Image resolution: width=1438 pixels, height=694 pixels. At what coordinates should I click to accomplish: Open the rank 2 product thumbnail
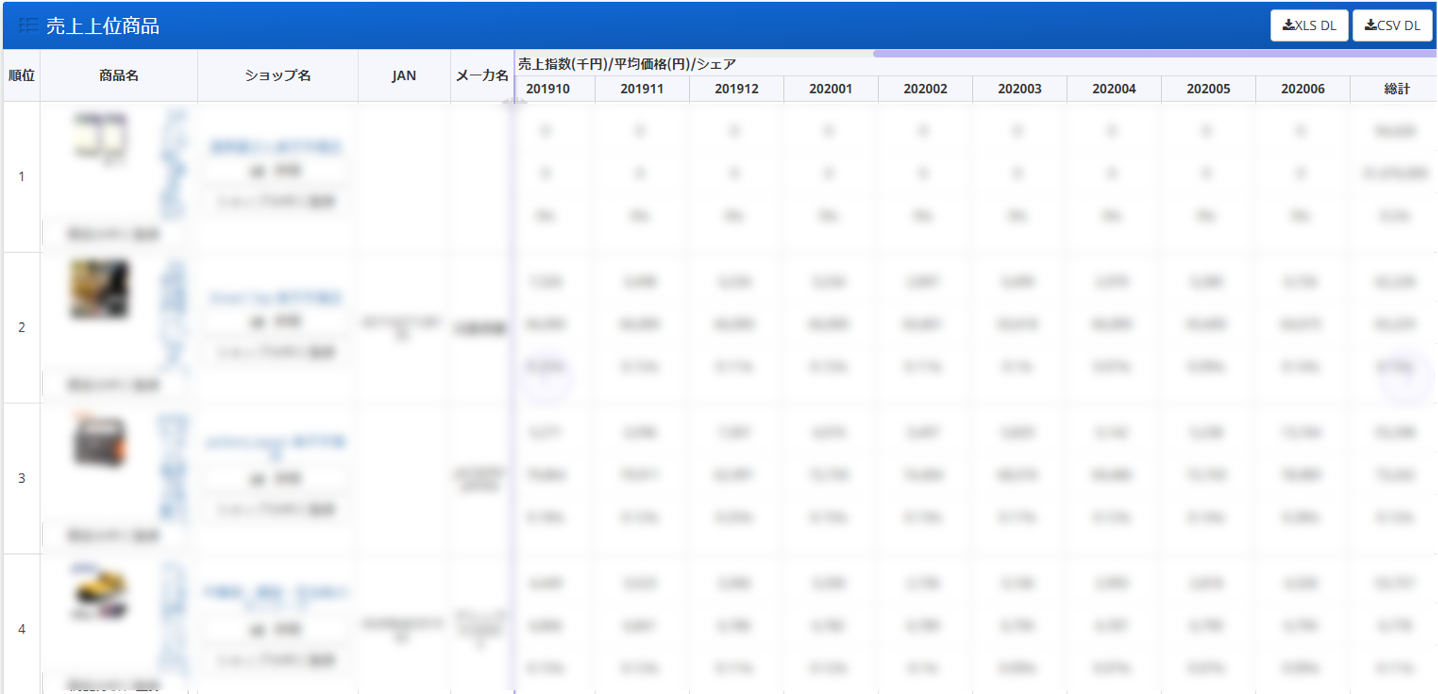coord(99,289)
